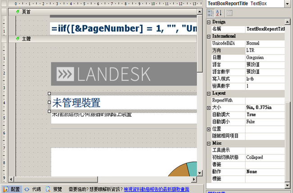The height and width of the screenshot is (193, 293).
Task: Switch property grid to Categorized view
Action: click(x=211, y=13)
